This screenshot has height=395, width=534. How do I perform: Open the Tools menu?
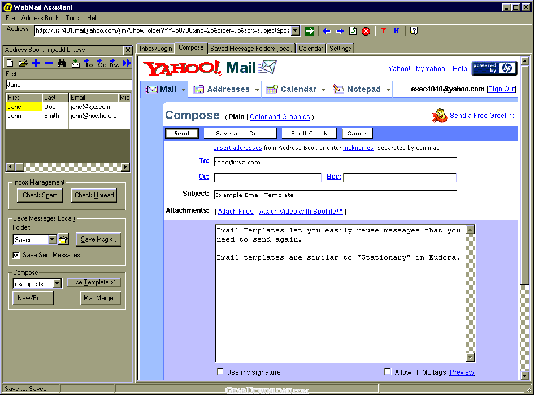pos(73,18)
